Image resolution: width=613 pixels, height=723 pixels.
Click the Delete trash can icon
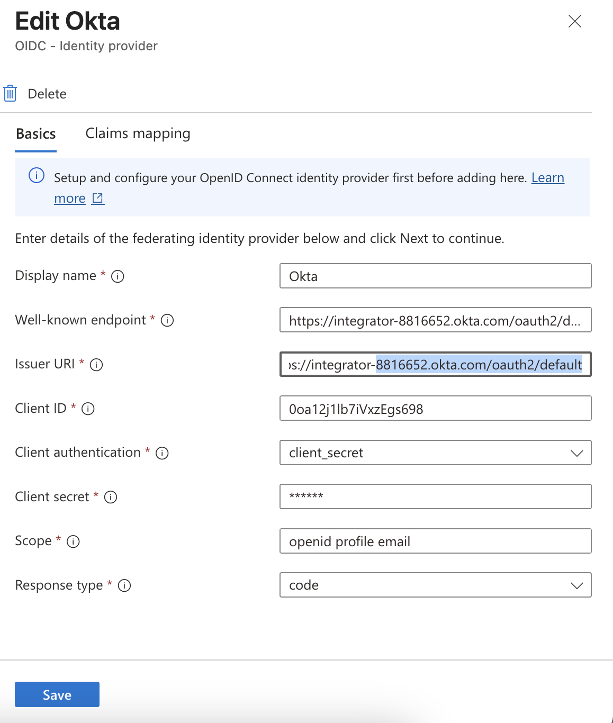[10, 93]
